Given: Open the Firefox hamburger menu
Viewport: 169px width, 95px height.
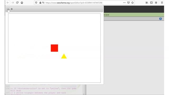Looking at the screenshot, I should (162, 3).
